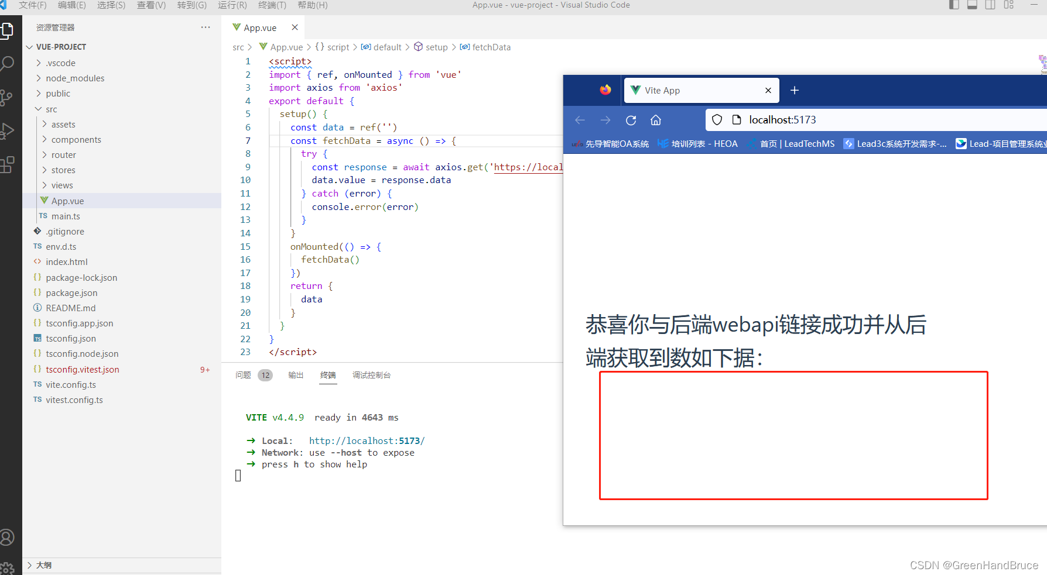Open the Run and Debug view
Screen dimensions: 1047x575
click(6, 131)
